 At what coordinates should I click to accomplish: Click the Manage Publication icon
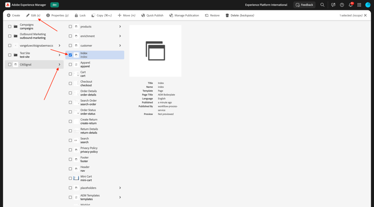171,15
